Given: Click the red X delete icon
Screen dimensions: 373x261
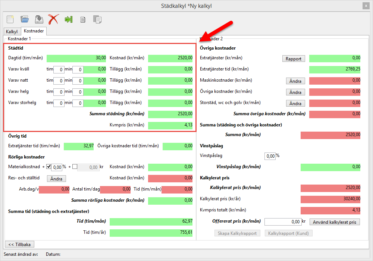Looking at the screenshot, I should click(53, 19).
